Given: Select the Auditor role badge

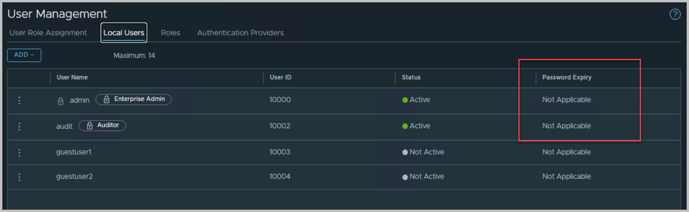Looking at the screenshot, I should (x=108, y=125).
